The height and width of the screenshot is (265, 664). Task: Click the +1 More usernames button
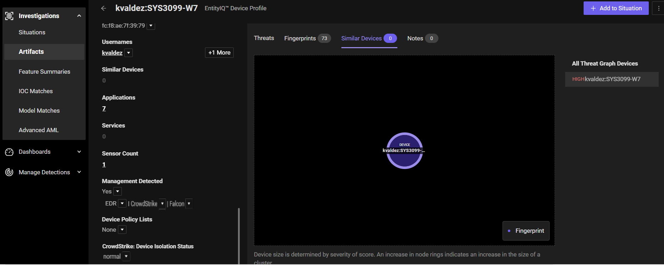219,52
